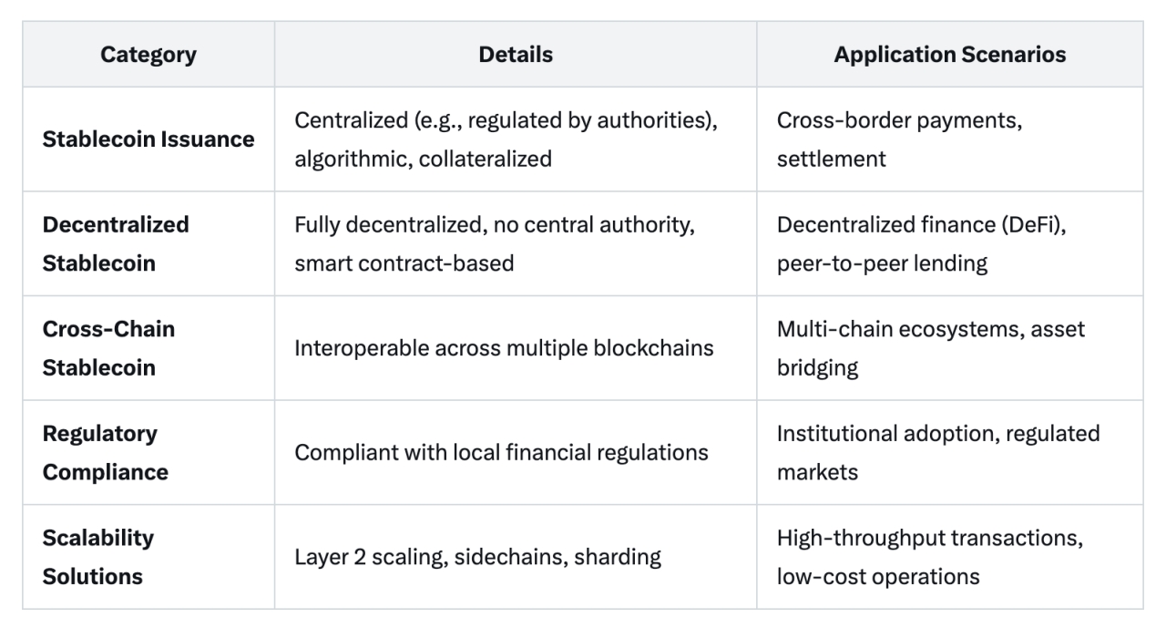
Task: Click the 'Cross-border payments, settlement' cell
Action: [x=899, y=139]
